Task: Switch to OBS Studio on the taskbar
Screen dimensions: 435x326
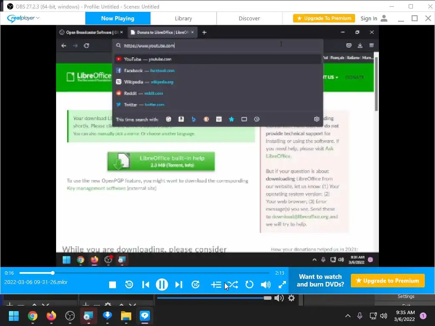Action: click(x=70, y=316)
